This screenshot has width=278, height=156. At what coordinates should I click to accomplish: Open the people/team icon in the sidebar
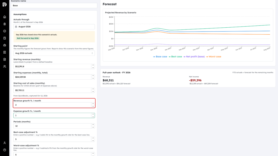click(5, 67)
